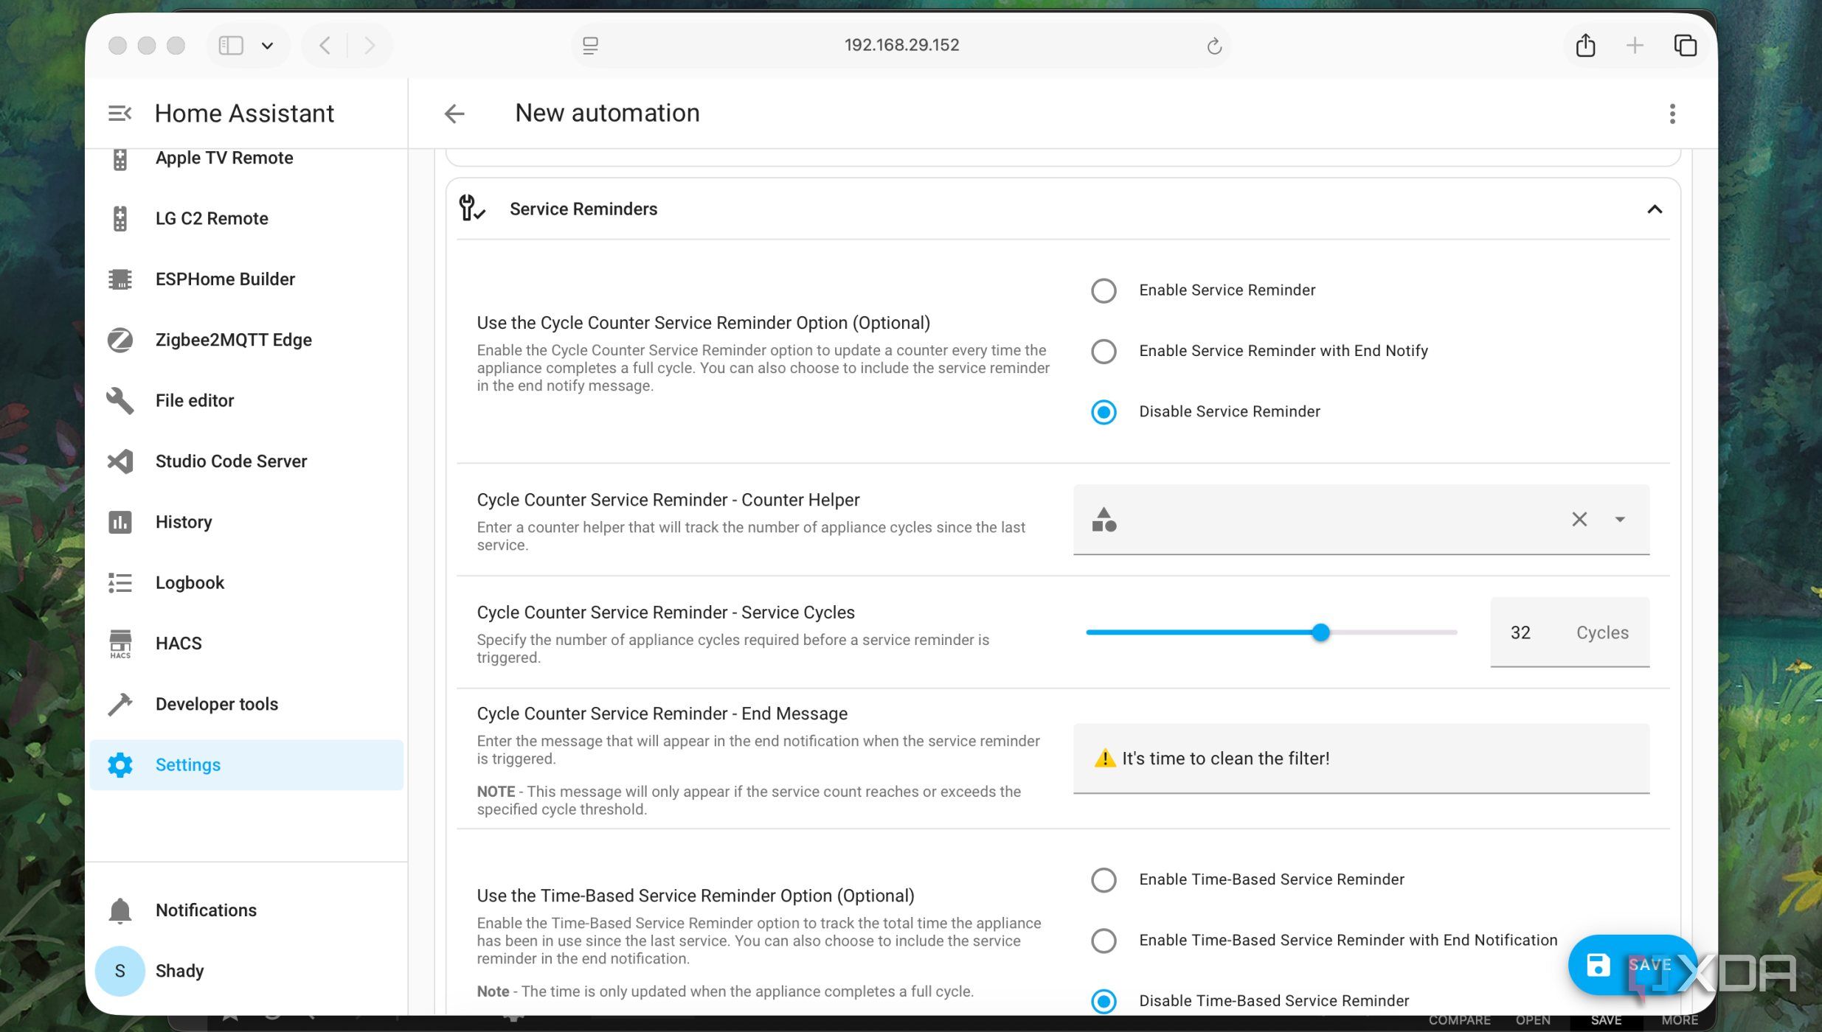The width and height of the screenshot is (1822, 1032).
Task: Select Enable Time-Based Service Reminder with End Notification
Action: (x=1104, y=941)
